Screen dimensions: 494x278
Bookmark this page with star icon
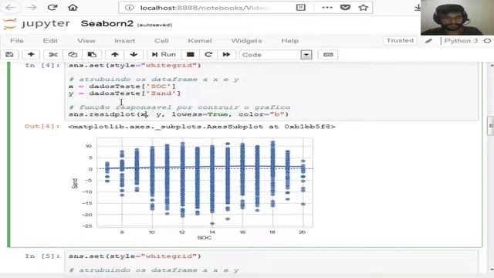364,8
